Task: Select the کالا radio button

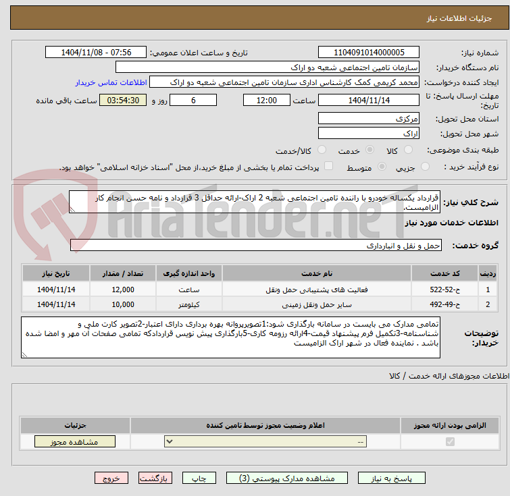Action: pos(408,150)
